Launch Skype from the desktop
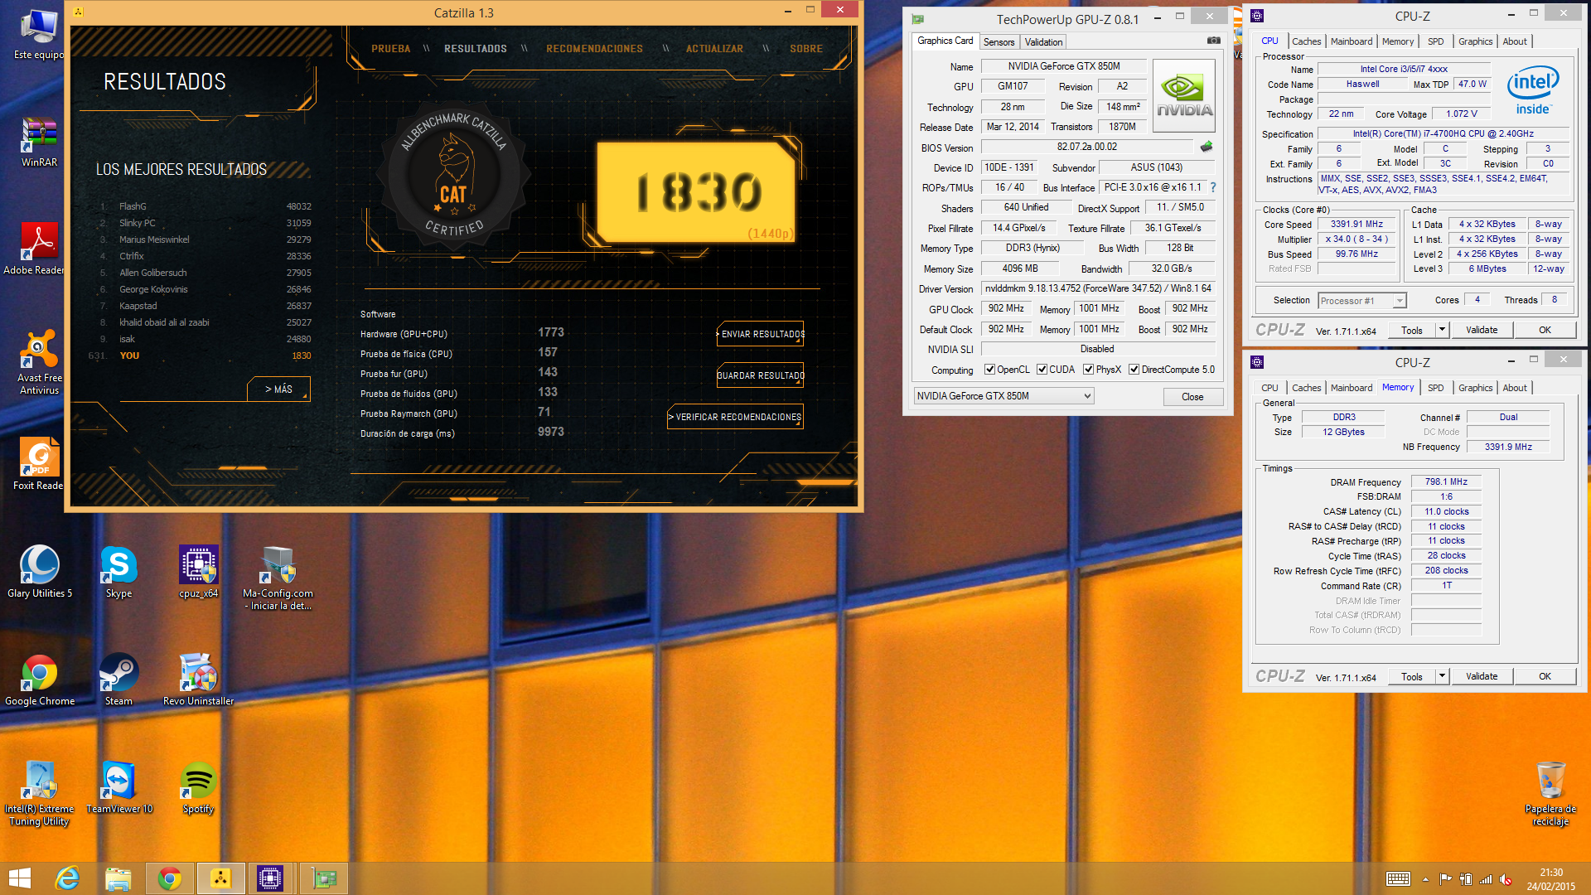Viewport: 1591px width, 895px height. pyautogui.click(x=118, y=572)
